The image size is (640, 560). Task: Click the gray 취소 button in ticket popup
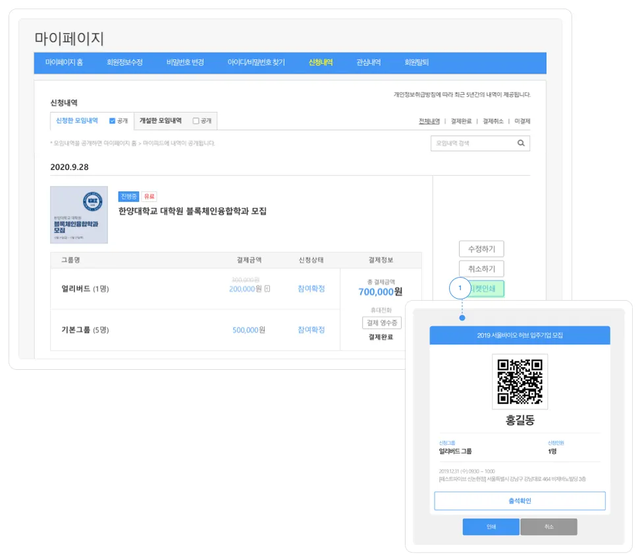[549, 527]
